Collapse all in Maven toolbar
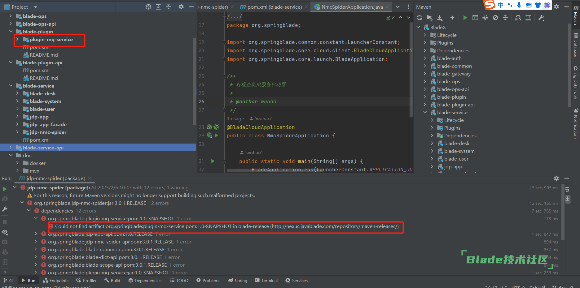The width and height of the screenshot is (580, 288). pyautogui.click(x=505, y=18)
